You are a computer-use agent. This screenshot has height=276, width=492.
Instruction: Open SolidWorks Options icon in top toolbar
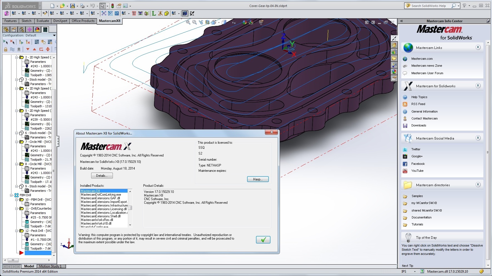click(x=125, y=6)
